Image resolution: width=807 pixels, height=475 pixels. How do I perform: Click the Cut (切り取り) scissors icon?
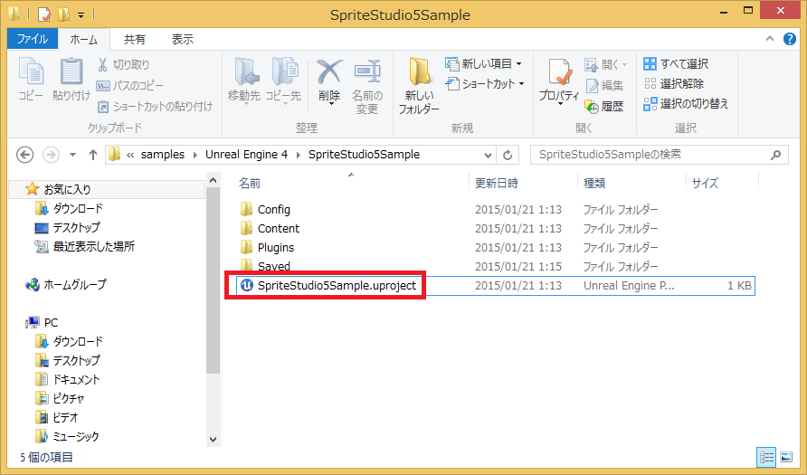(x=102, y=64)
